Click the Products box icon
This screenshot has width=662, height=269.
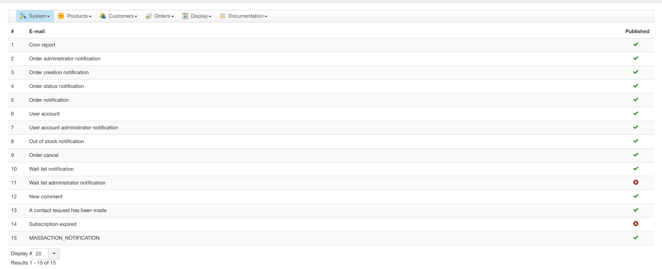61,16
